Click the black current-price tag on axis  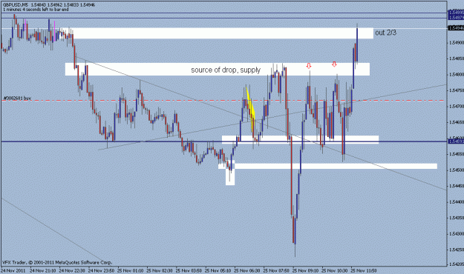(456, 27)
